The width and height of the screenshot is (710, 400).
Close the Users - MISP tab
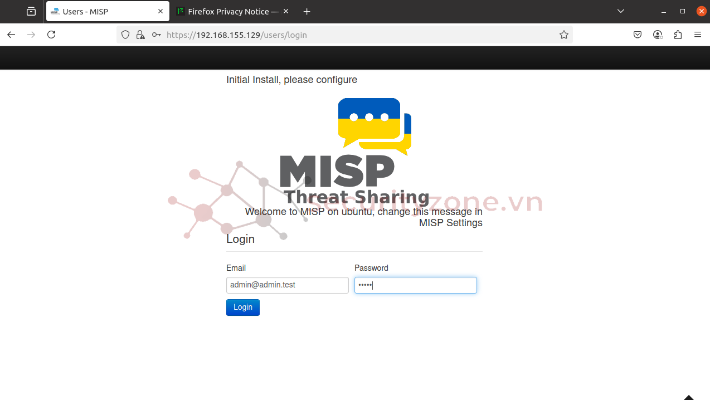(161, 11)
